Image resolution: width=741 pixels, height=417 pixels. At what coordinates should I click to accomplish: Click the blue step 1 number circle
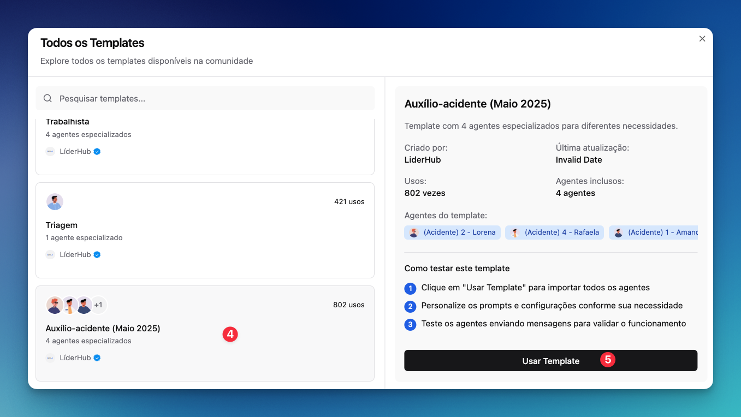(410, 288)
